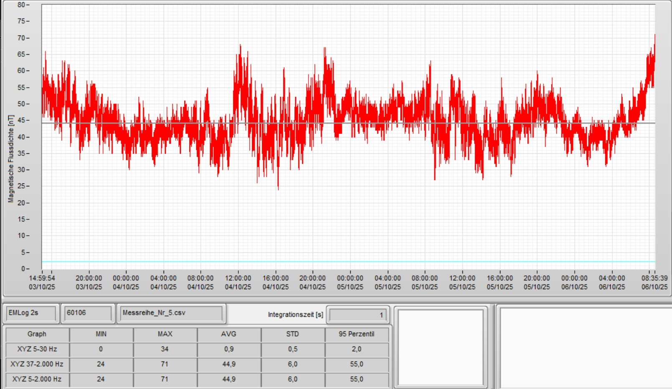The height and width of the screenshot is (389, 672).
Task: Click the empty white box beside the table
Action: (x=440, y=348)
